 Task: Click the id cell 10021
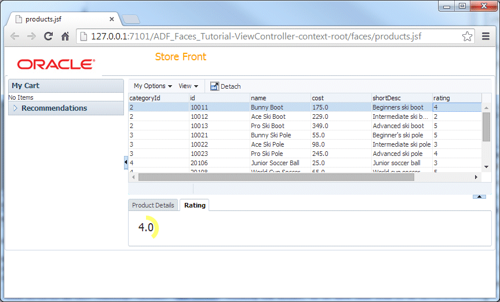click(x=219, y=135)
